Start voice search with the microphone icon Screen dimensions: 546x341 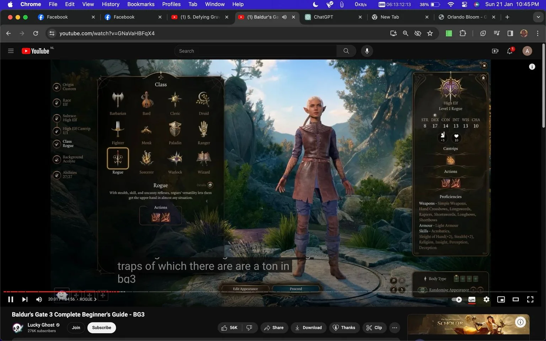tap(367, 51)
